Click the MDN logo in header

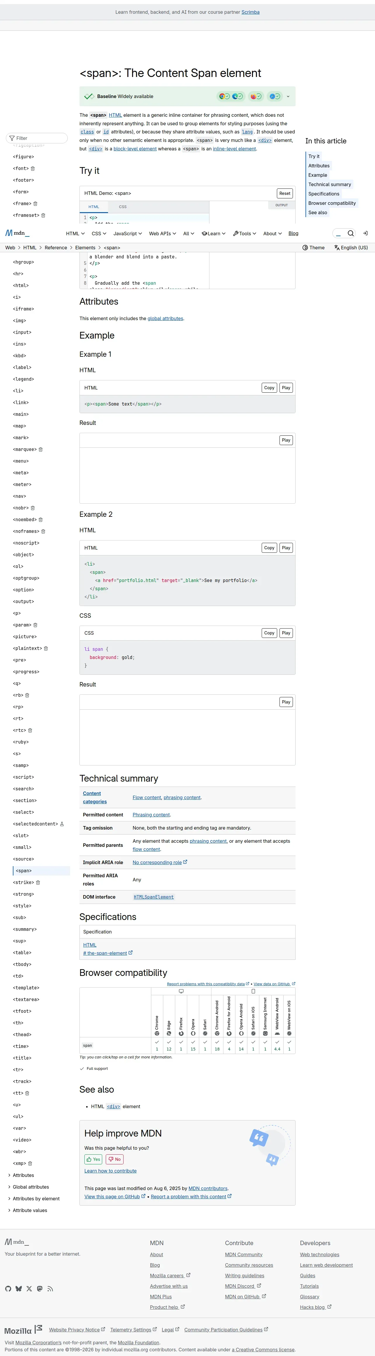pyautogui.click(x=17, y=233)
